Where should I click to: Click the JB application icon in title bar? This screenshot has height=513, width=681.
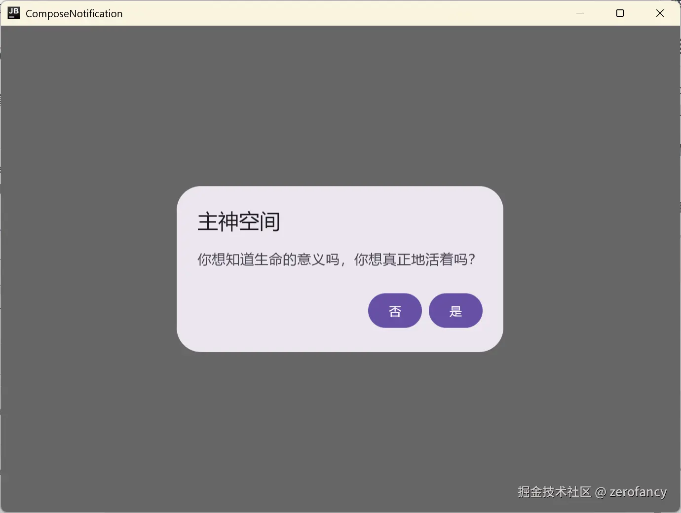[13, 12]
